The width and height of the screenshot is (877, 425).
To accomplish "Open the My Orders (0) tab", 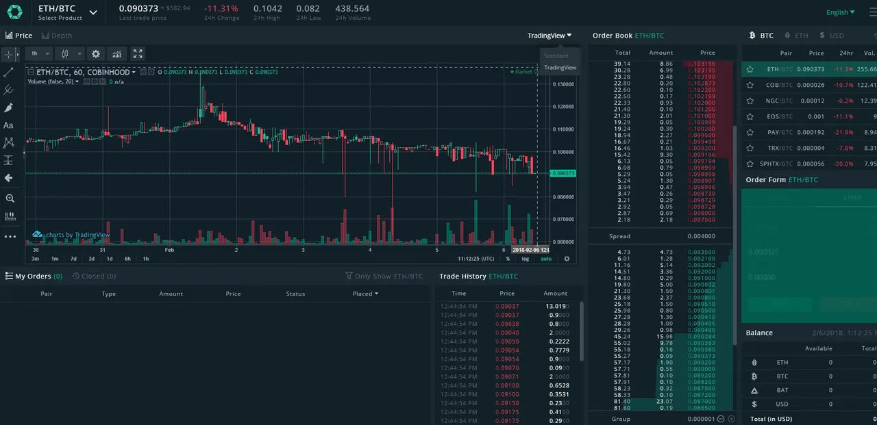I will click(34, 276).
